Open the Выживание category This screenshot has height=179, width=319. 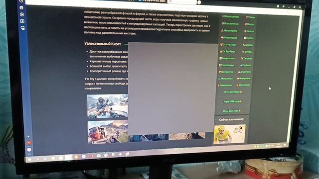point(225,85)
